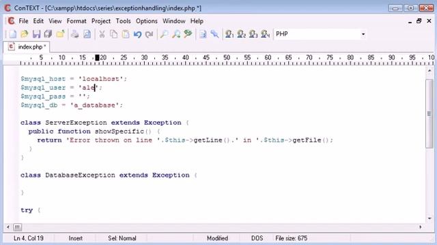Open the File menu
The image size is (437, 245).
pos(23,21)
